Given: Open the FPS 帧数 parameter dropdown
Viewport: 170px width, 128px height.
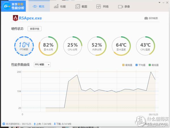Looking at the screenshot, I should [42, 65].
